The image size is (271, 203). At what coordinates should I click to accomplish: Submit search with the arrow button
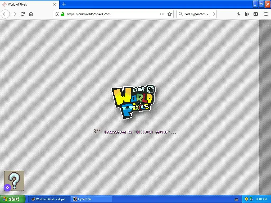213,14
